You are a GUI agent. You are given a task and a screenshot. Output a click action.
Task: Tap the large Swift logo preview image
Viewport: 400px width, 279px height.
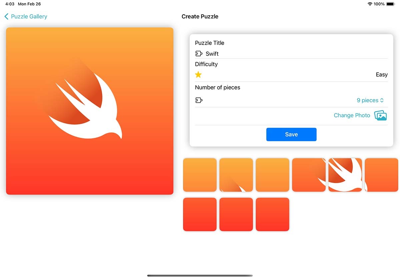[90, 111]
